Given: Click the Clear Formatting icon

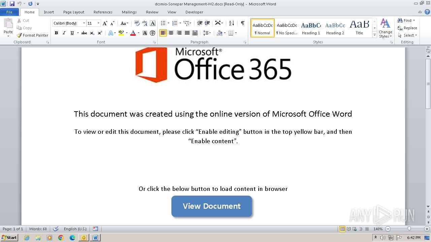Looking at the screenshot, I should pyautogui.click(x=137, y=23).
